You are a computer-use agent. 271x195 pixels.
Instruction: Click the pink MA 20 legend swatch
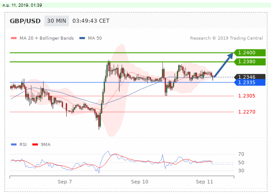[x=14, y=38]
